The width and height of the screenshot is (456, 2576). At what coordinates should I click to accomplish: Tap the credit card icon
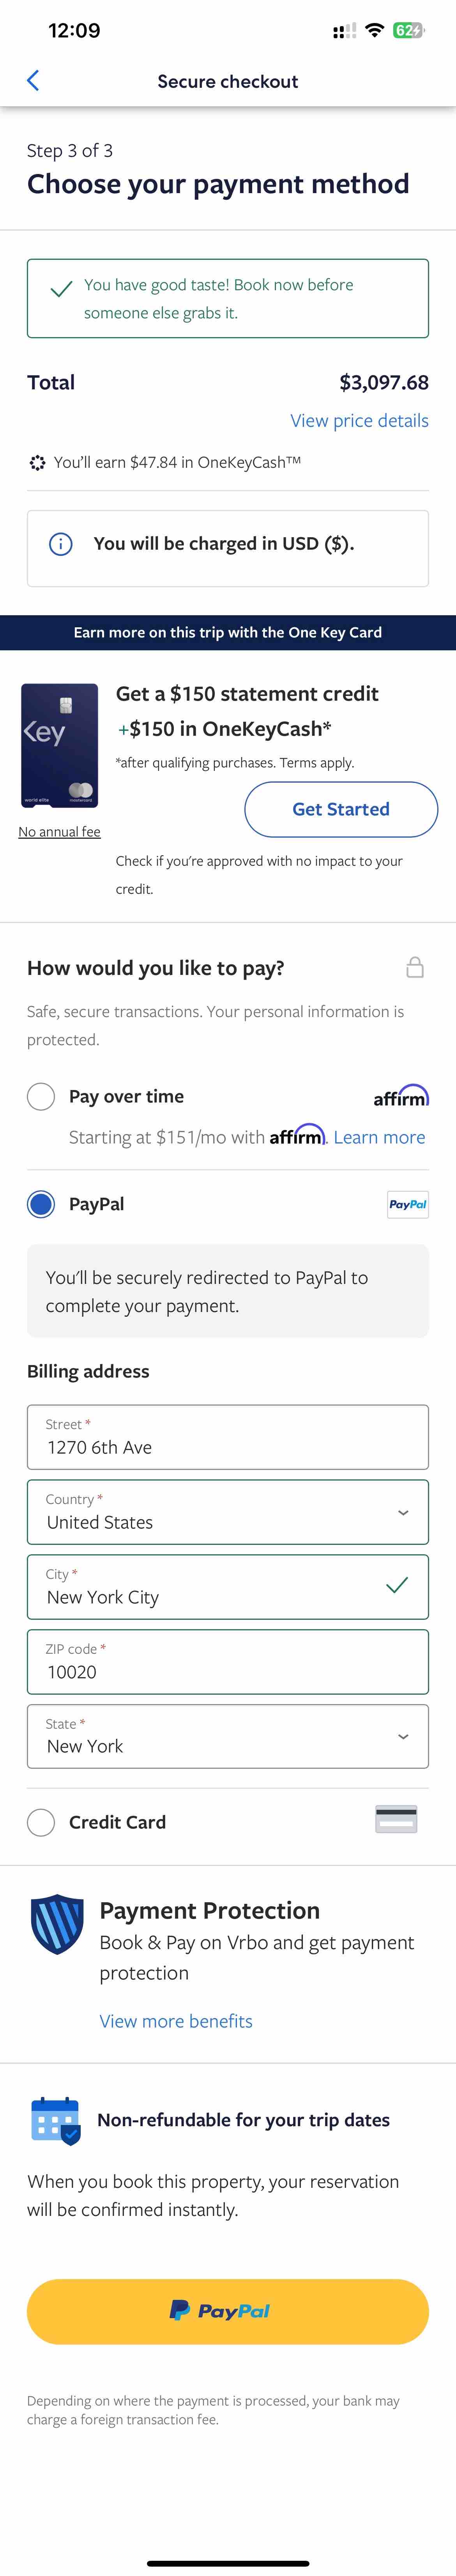tap(396, 1819)
